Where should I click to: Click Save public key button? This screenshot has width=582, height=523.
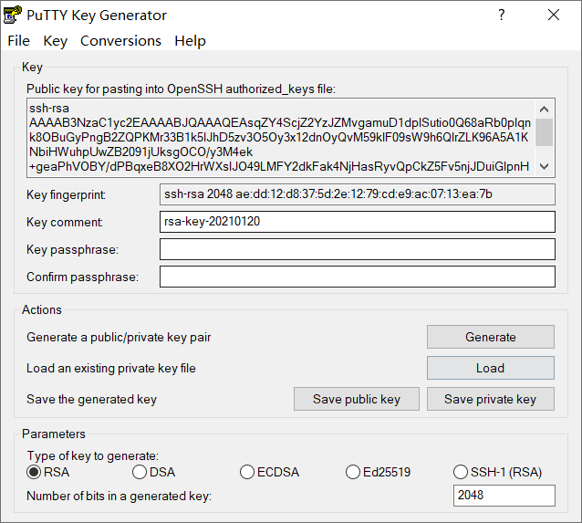click(357, 399)
